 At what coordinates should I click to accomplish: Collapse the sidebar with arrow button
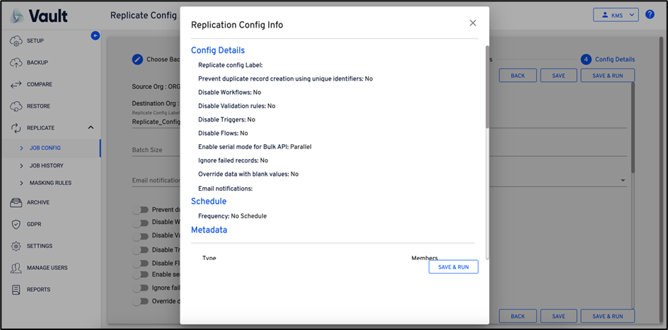point(96,35)
